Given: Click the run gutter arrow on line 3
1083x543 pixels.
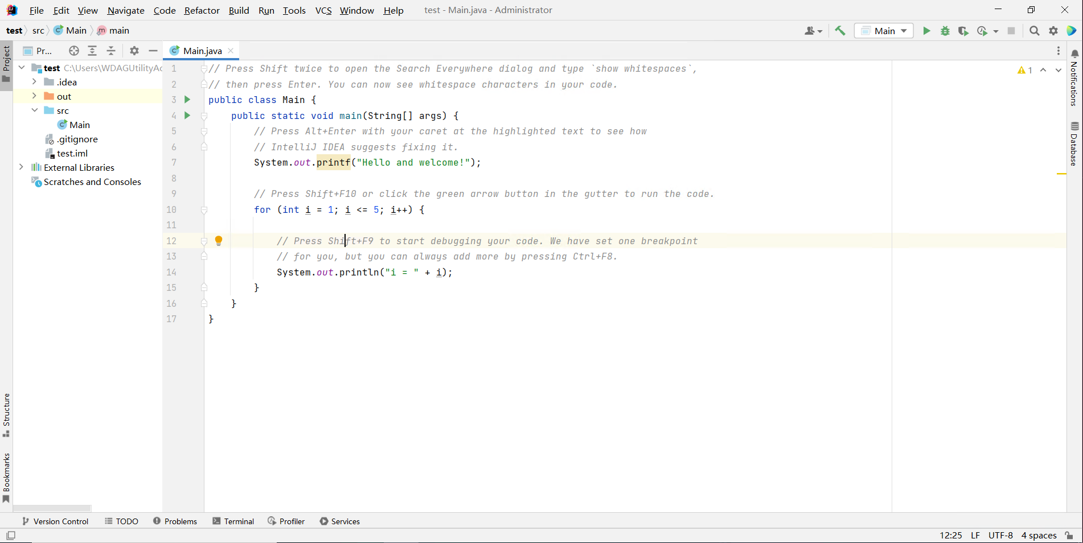Looking at the screenshot, I should coord(187,100).
